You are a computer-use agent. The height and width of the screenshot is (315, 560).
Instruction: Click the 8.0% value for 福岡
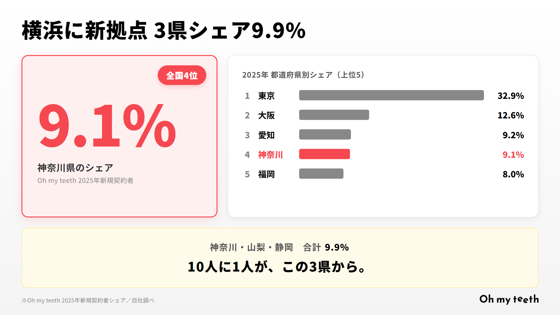[513, 174]
